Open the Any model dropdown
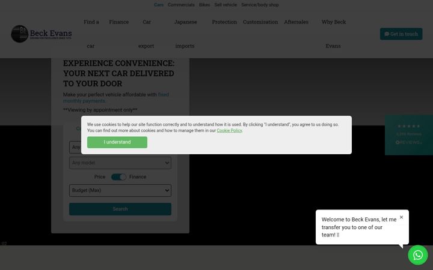Screen dimensions: 433x270 [x=120, y=163]
